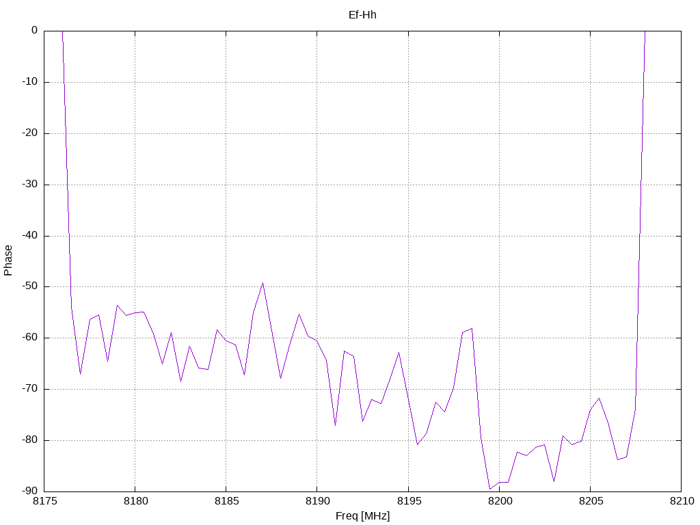Click the 8205 x-axis tick label
This screenshot has height=525, width=700.
(x=591, y=501)
